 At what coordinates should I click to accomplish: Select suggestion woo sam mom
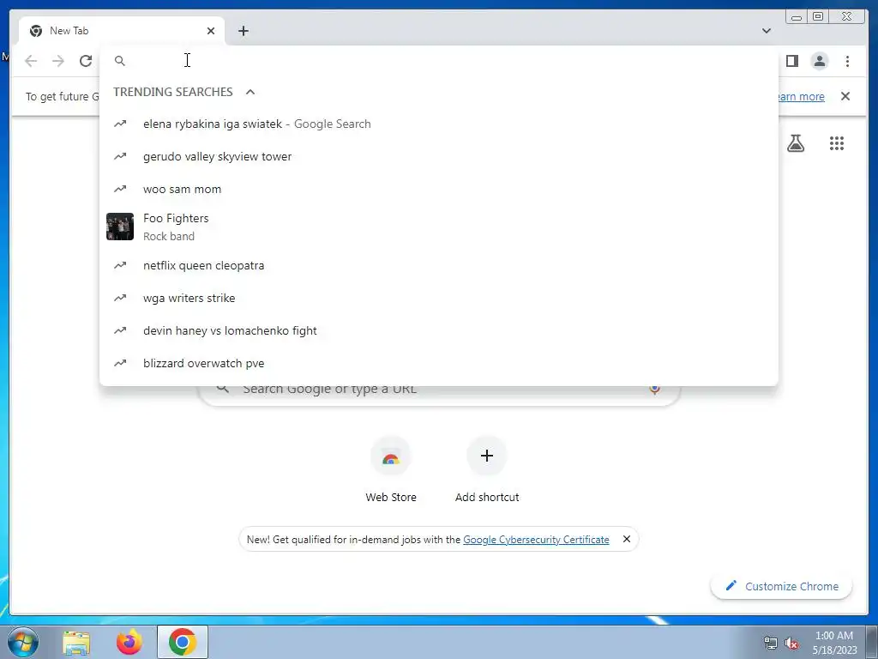click(x=439, y=189)
